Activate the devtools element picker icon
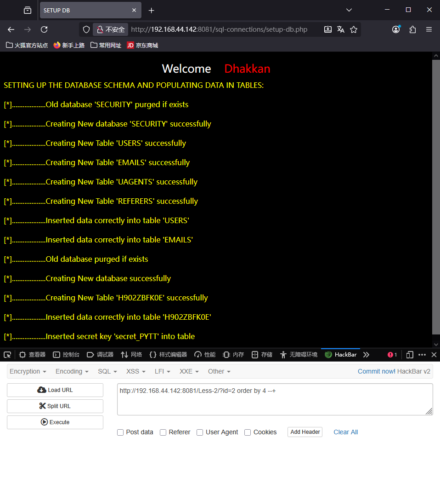 click(x=7, y=355)
